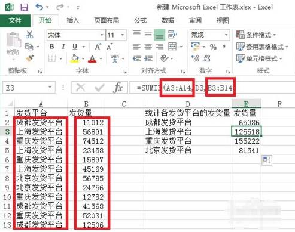Click the Decrease Font Size icon
The width and height of the screenshot is (295, 232).
coord(110,47)
